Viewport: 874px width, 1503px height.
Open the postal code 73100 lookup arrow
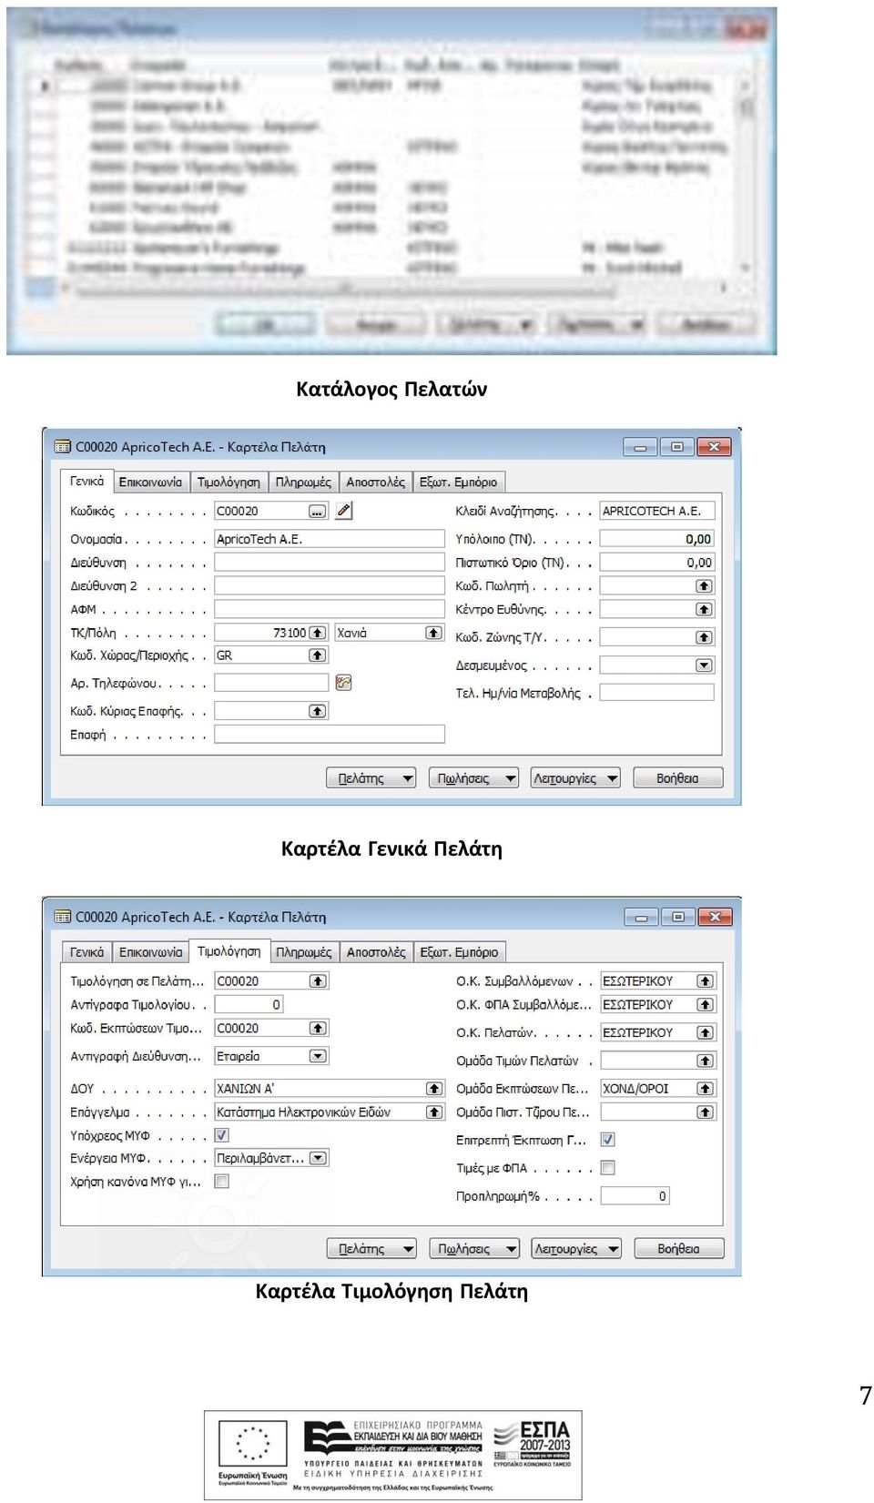tap(317, 633)
